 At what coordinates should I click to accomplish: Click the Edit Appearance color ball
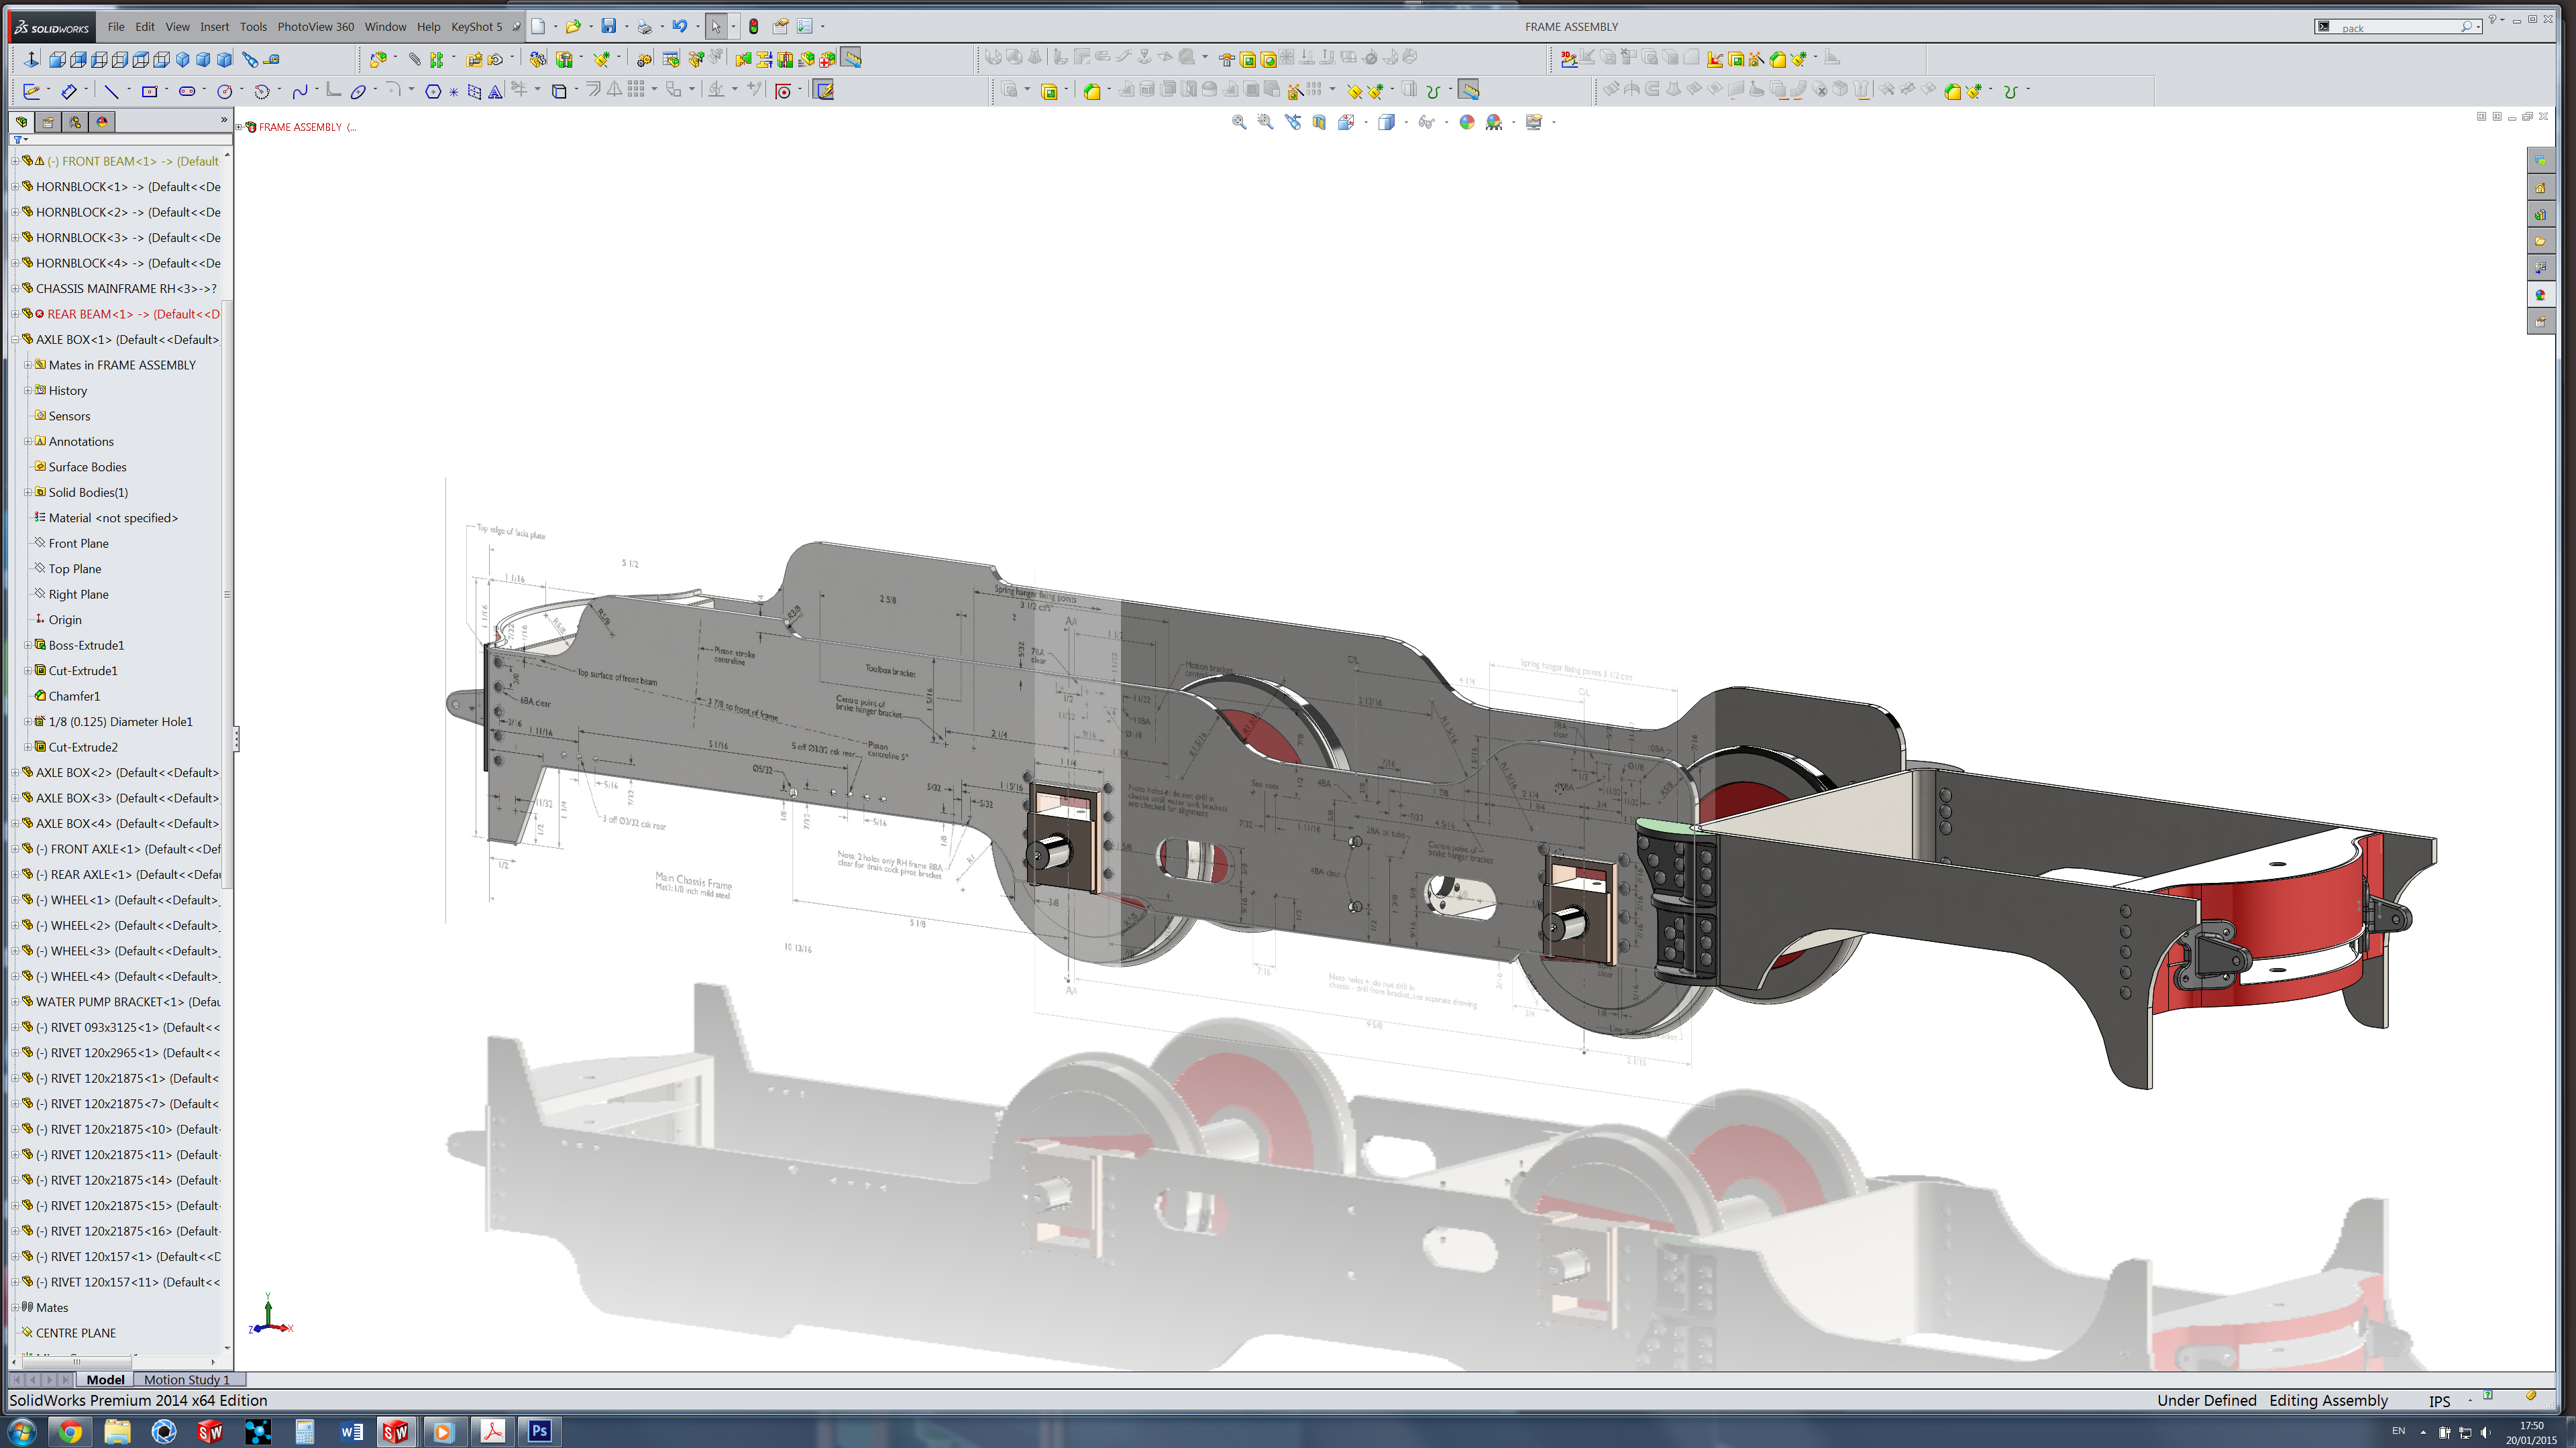pos(1466,122)
